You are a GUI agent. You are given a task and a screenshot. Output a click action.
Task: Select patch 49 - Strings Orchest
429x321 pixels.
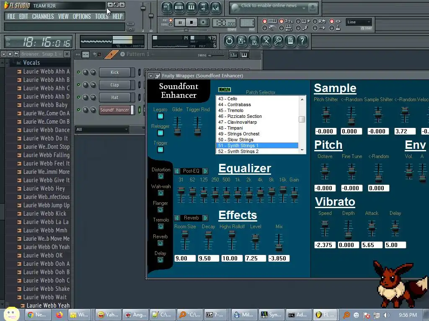tap(258, 134)
